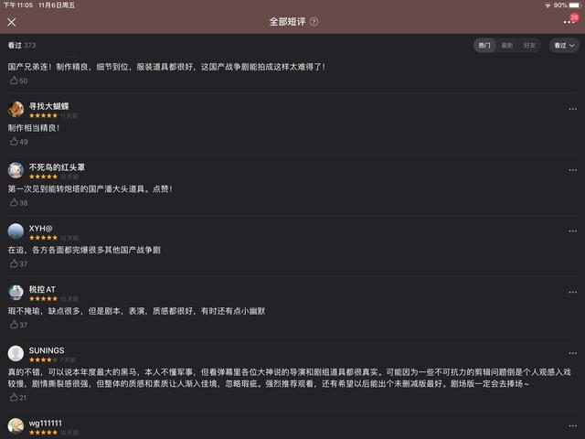
Task: Click 寻找大蝴蝶's five-star rating
Action: click(43, 116)
